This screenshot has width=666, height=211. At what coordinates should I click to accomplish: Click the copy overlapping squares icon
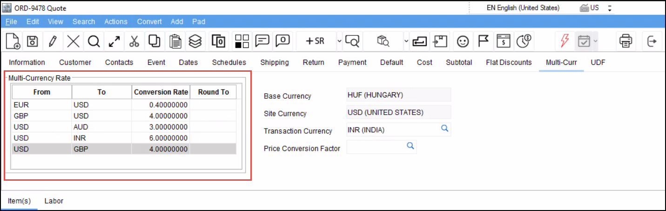click(x=155, y=41)
